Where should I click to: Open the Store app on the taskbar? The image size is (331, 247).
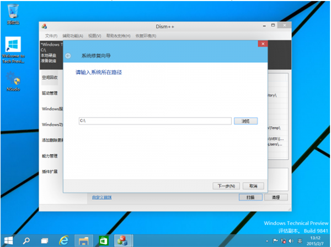[104, 240]
